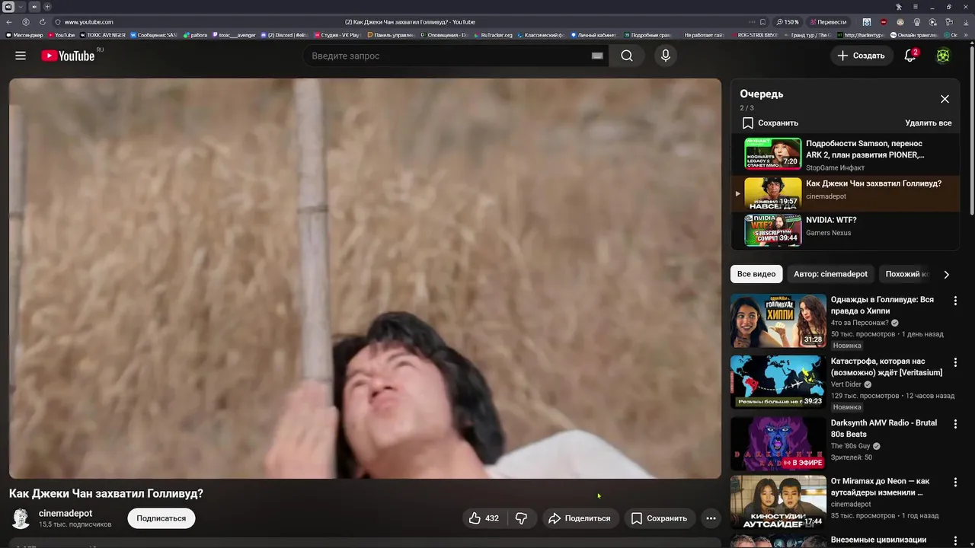Click the video title Как Джеки Чан захватил Голливуд?
Viewport: 975px width, 548px height.
click(x=106, y=493)
